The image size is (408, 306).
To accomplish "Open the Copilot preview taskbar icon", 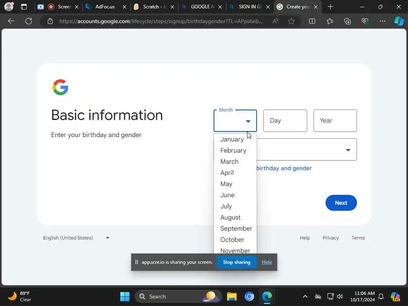I will [396, 296].
